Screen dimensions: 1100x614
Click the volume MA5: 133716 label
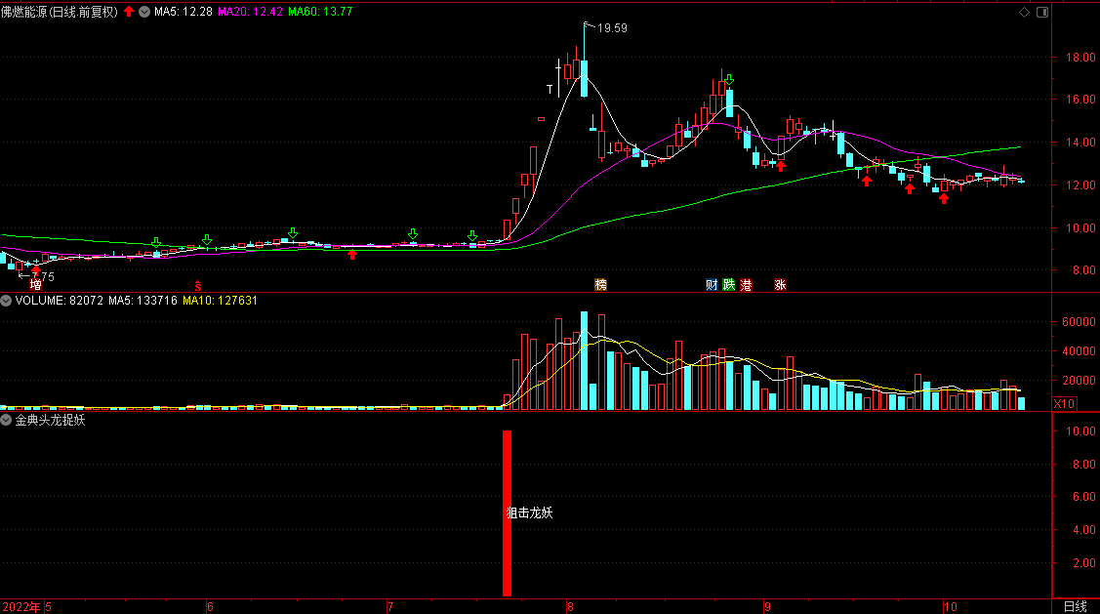click(x=143, y=301)
